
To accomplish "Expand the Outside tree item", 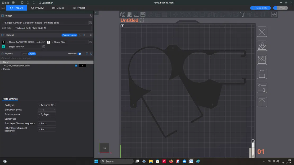I will (x=2, y=69).
